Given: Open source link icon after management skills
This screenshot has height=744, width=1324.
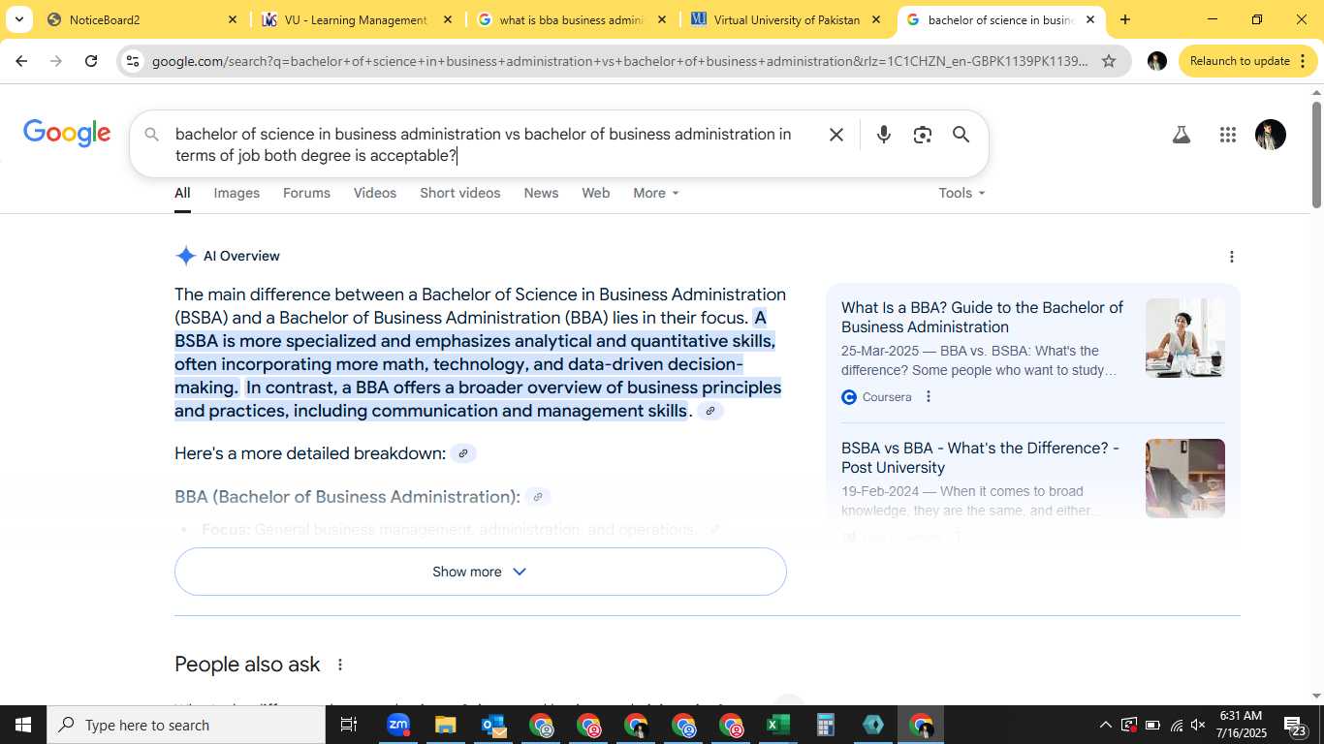Looking at the screenshot, I should pyautogui.click(x=710, y=411).
